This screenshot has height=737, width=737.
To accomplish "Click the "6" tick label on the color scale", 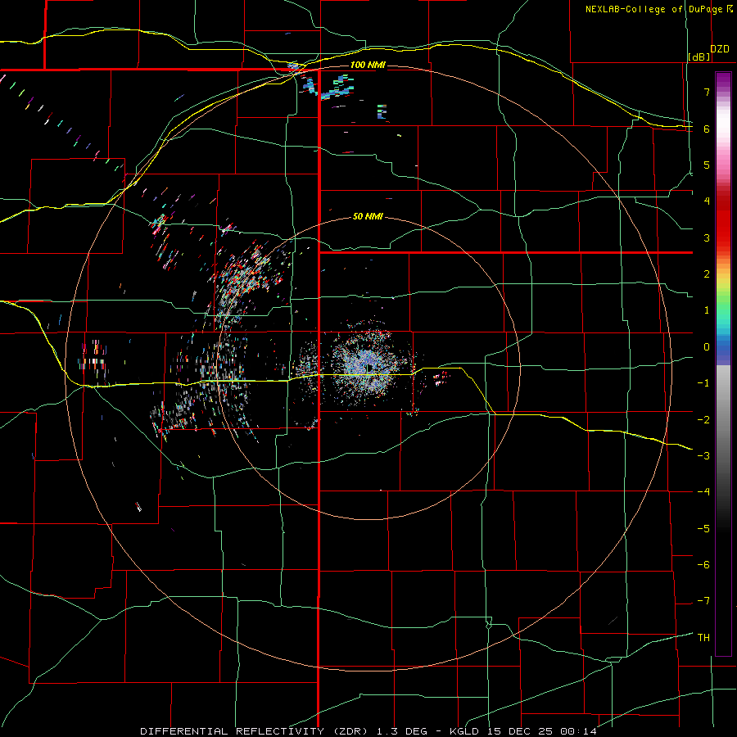I will 707,129.
